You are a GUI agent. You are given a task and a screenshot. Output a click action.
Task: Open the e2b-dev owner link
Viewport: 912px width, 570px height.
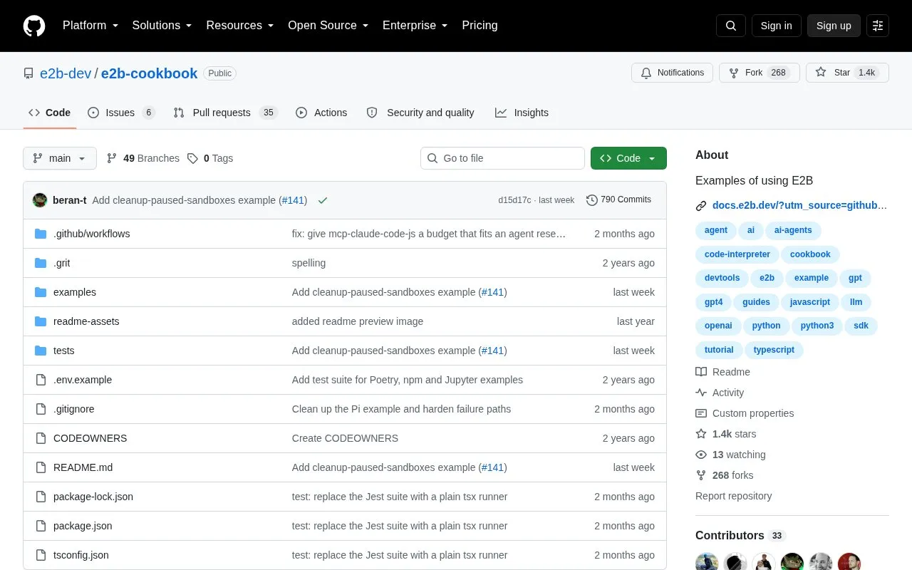(66, 73)
